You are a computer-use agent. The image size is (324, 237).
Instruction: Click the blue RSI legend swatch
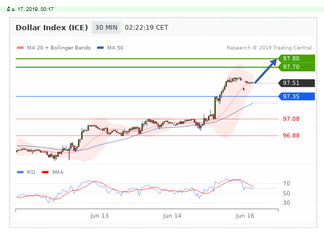20,172
